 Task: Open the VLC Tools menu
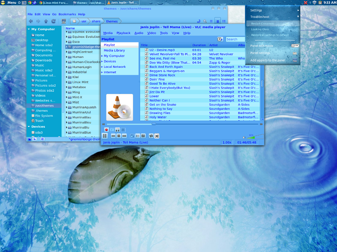164,33
